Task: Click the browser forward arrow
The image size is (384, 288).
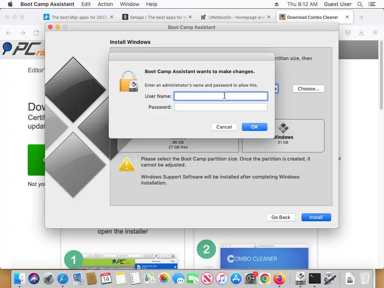Action: click(x=22, y=33)
